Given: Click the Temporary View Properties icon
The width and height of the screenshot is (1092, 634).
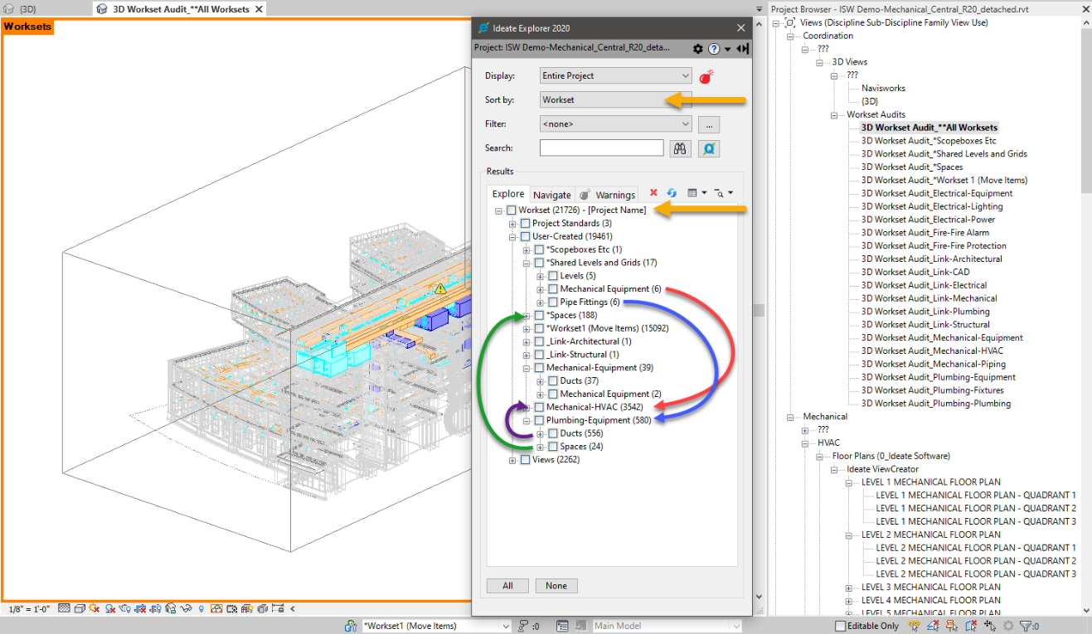Looking at the screenshot, I should (x=231, y=608).
